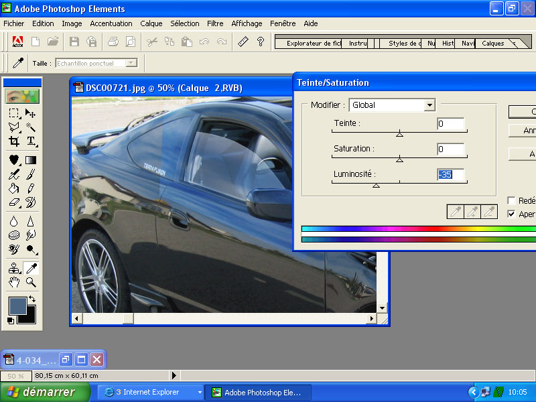This screenshot has width=536, height=402.
Task: Select the Paint Bucket tool
Action: pos(13,188)
